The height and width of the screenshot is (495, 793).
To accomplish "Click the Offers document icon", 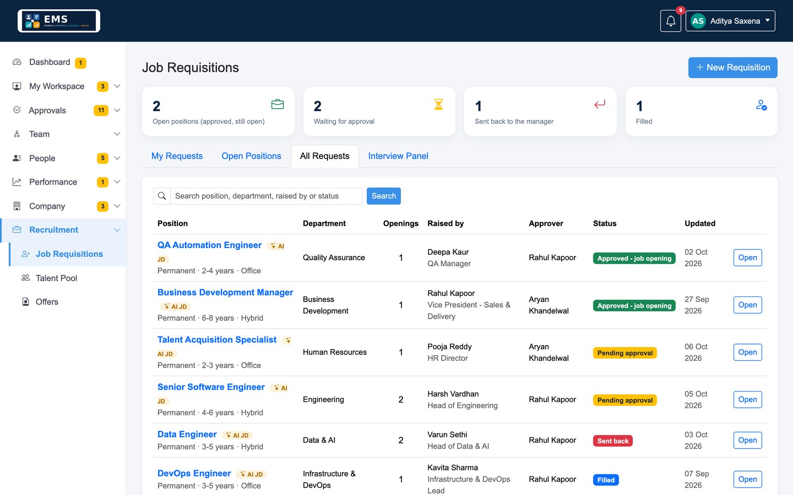I will pos(26,302).
